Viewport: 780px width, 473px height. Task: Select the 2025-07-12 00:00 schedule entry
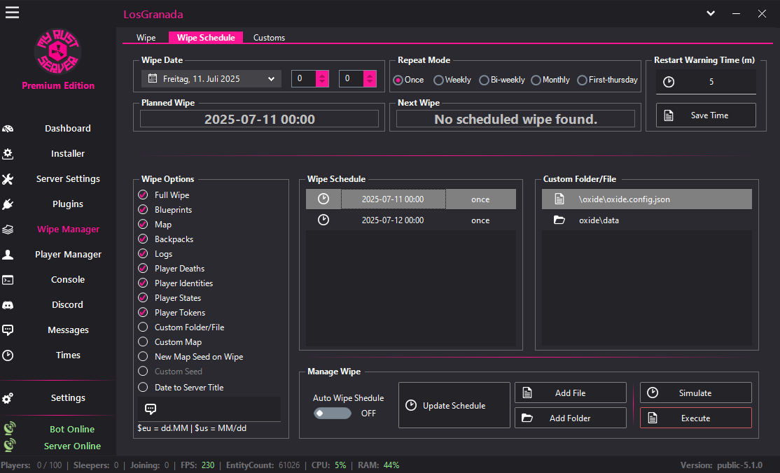411,220
